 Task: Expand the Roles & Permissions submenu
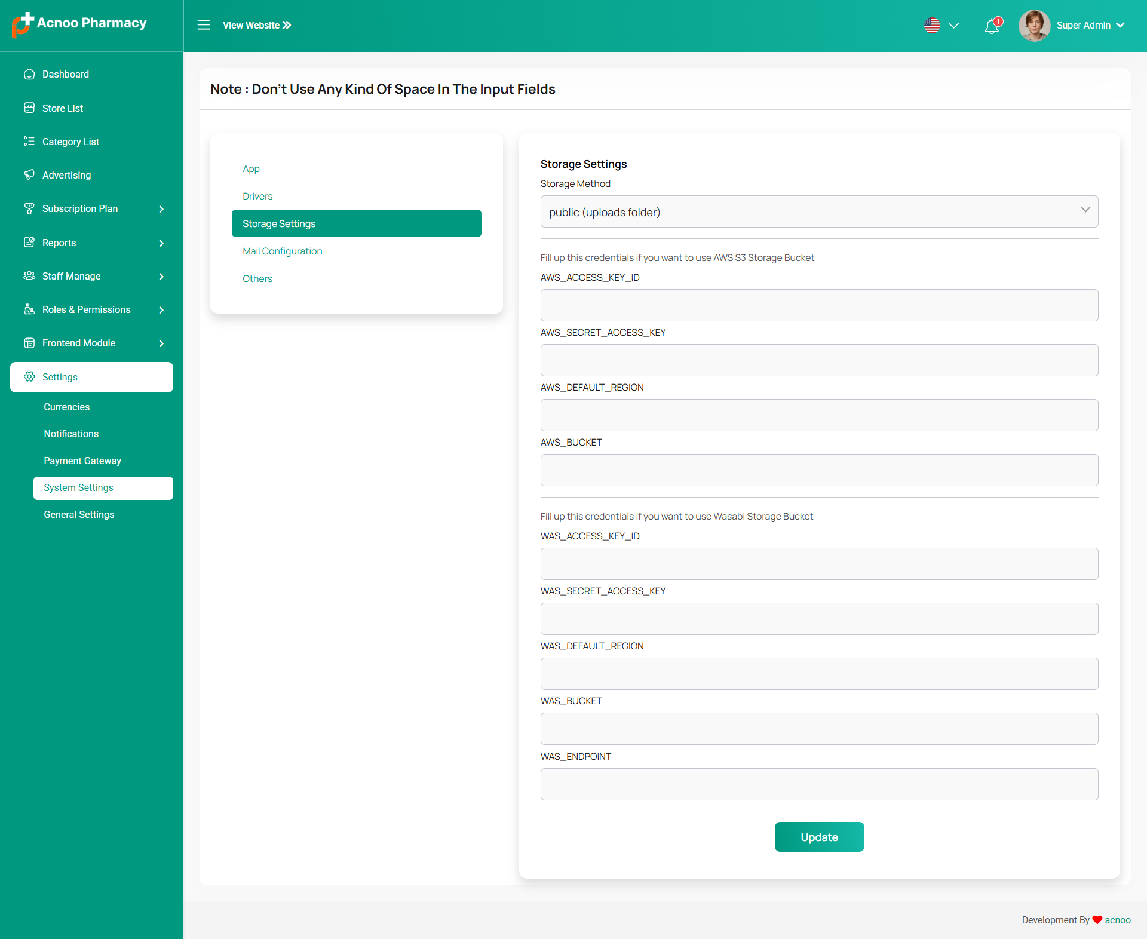(161, 310)
